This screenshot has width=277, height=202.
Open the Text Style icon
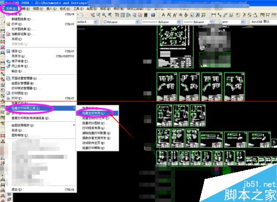186,15
